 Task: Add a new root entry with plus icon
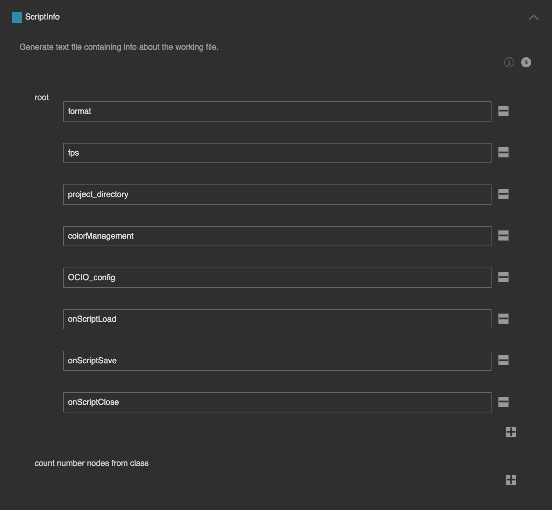click(x=511, y=432)
